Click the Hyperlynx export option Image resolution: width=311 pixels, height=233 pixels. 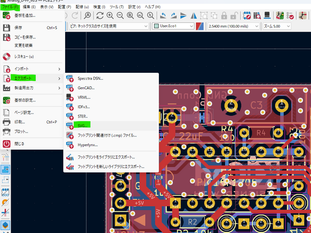(x=88, y=145)
